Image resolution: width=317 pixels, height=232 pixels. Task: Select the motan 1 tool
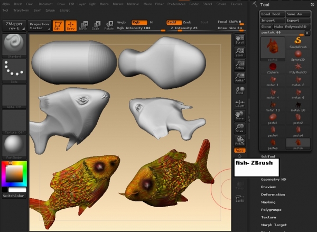[273, 81]
